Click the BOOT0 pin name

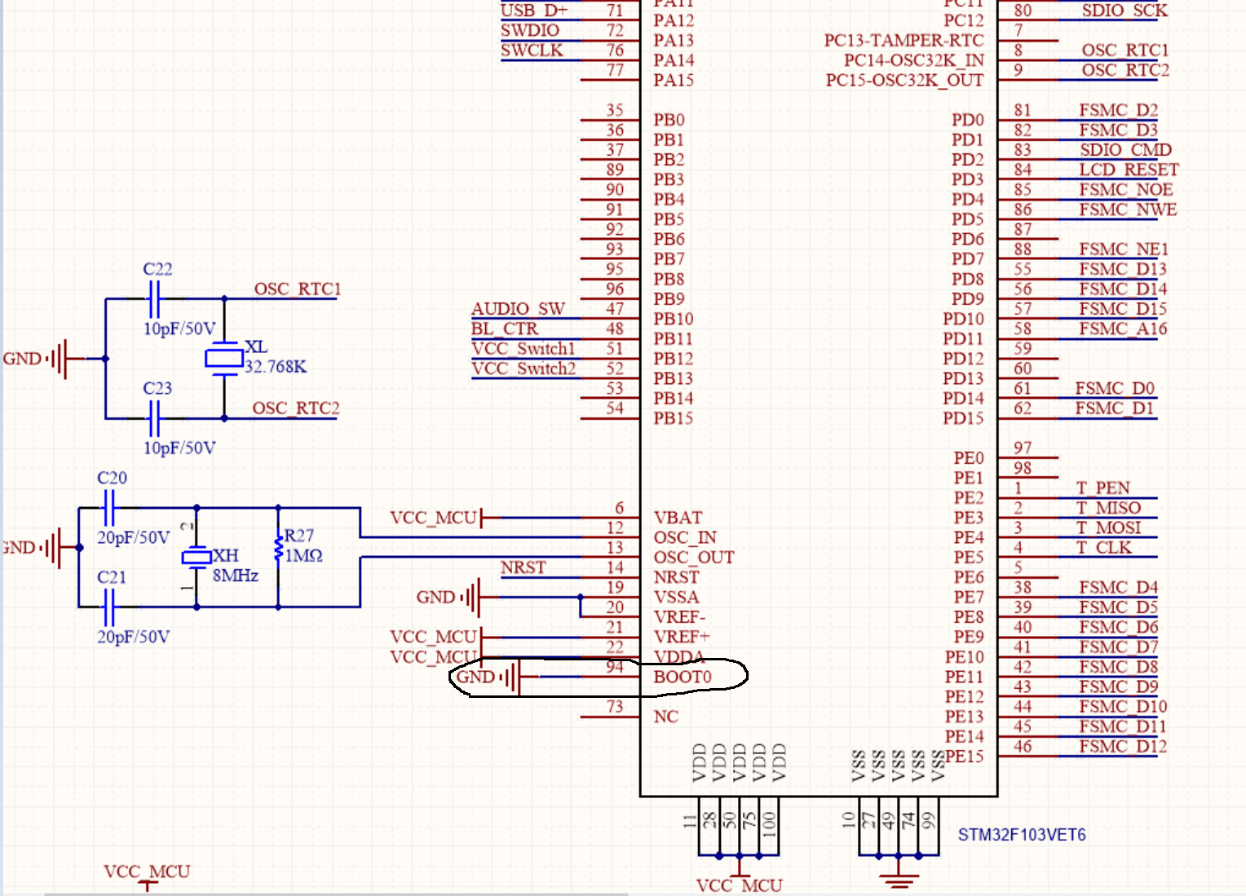click(683, 677)
